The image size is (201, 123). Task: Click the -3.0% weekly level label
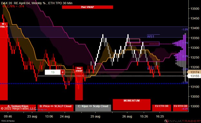[185, 83]
